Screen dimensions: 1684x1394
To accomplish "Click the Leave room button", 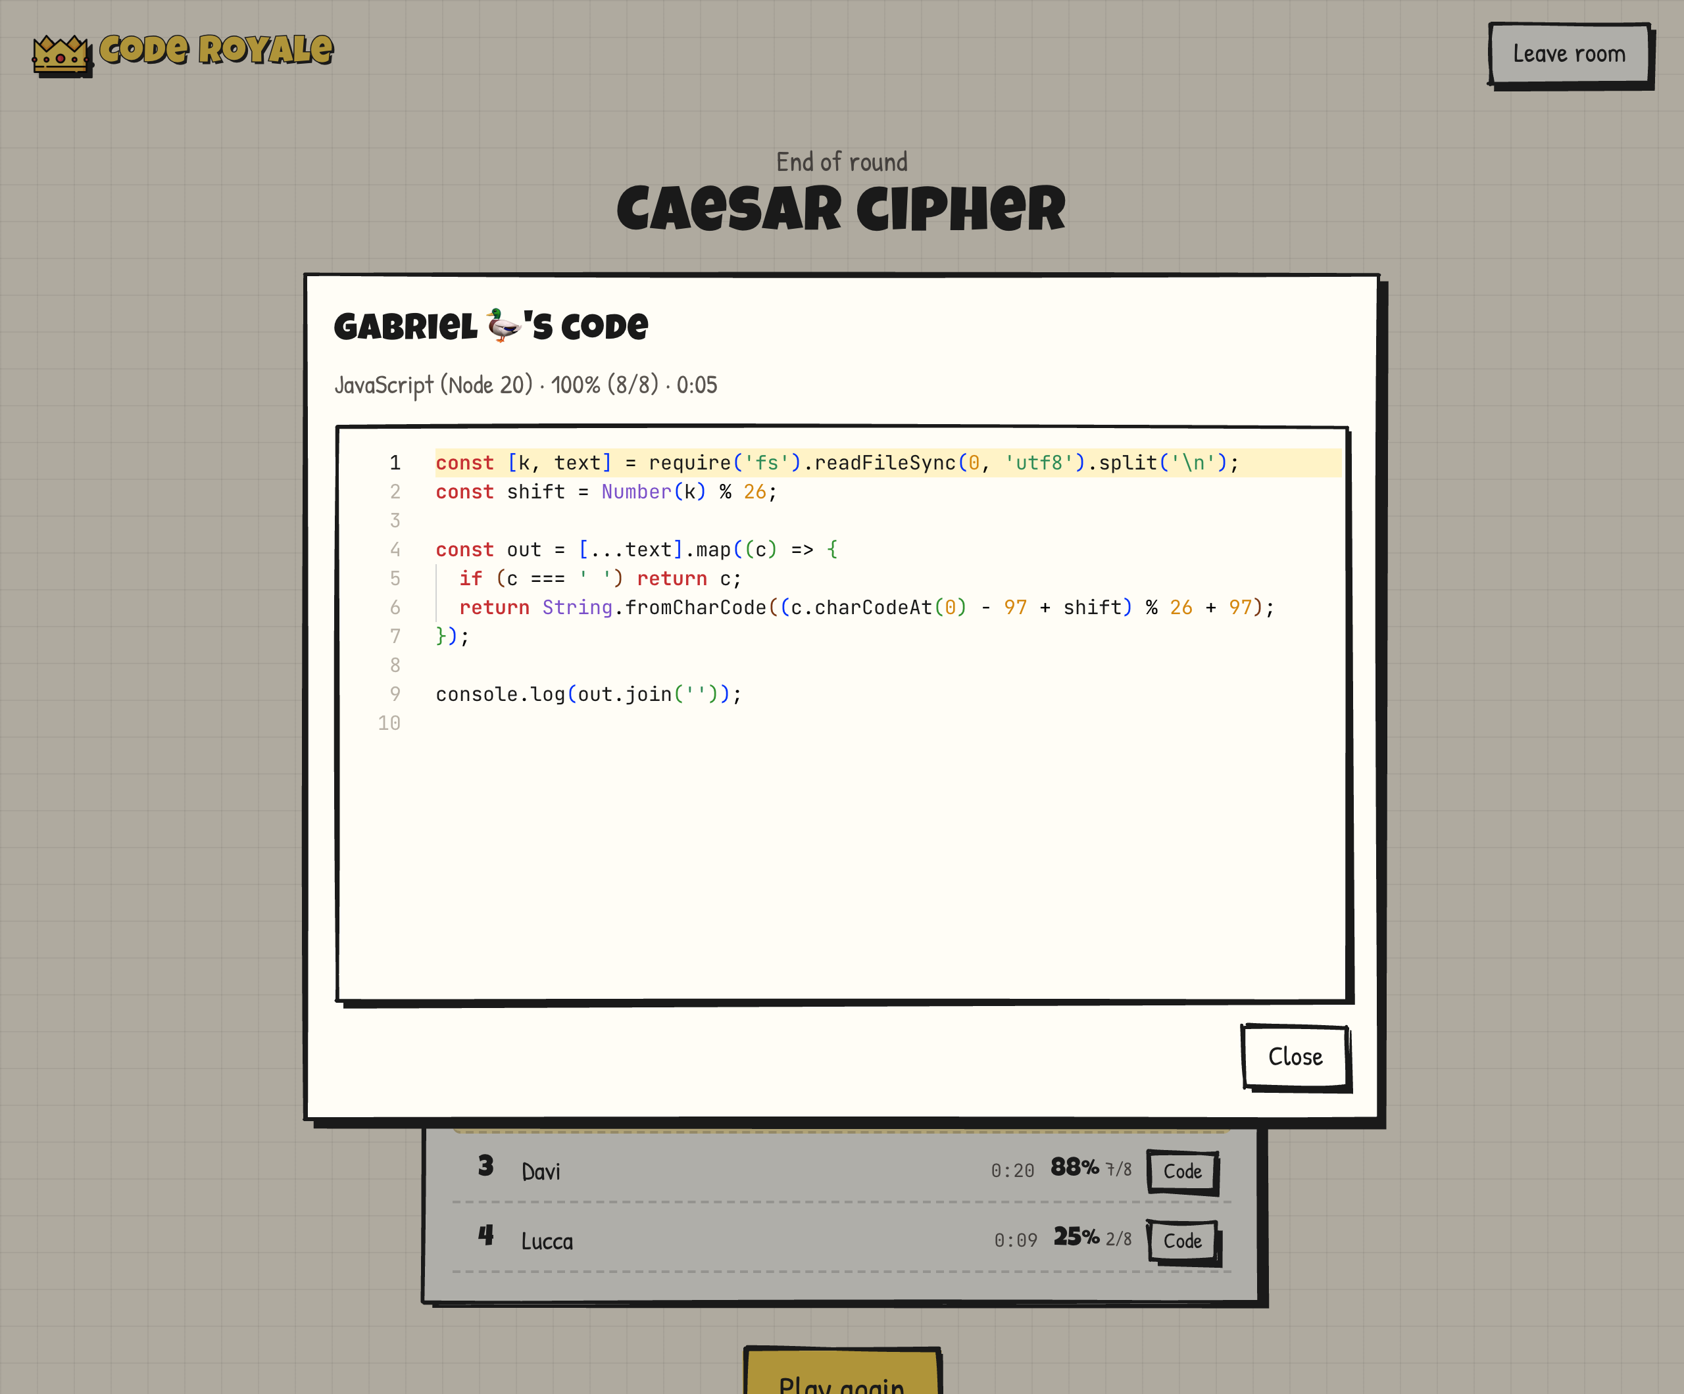I will point(1570,54).
